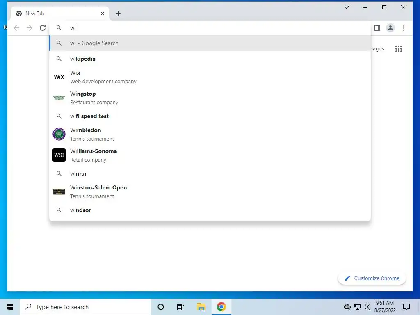
Task: Open the Windows Start menu
Action: (x=10, y=307)
